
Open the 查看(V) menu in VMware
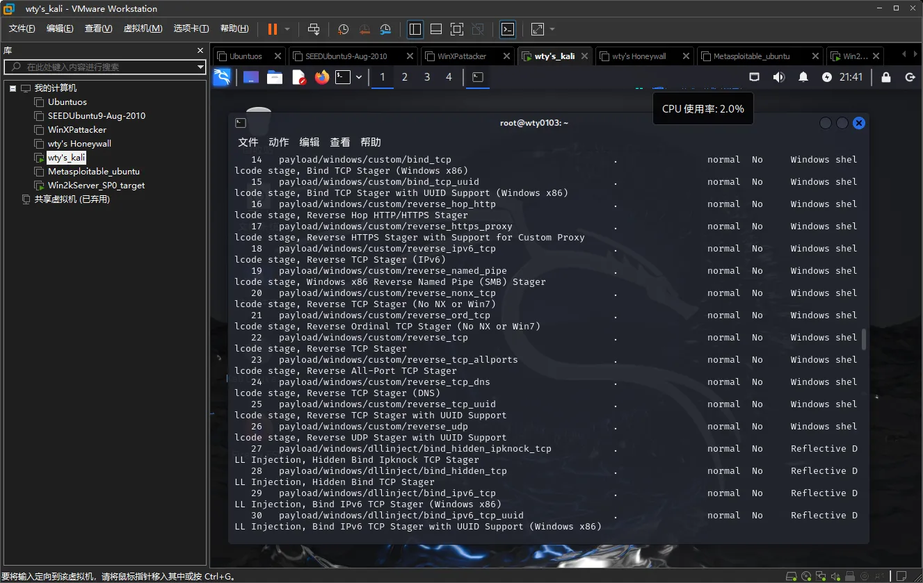coord(98,28)
